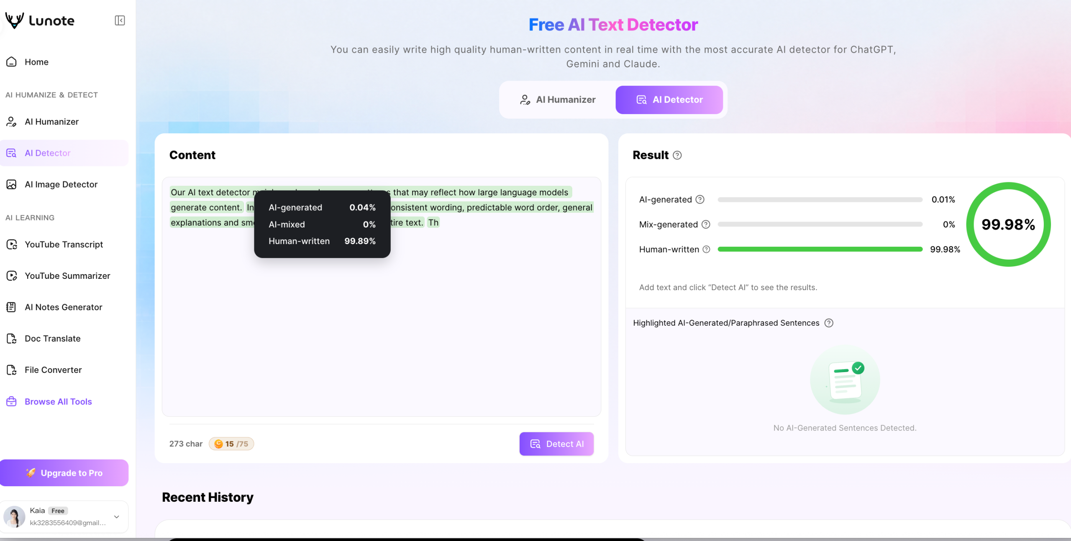Click the help icon beside AI-generated

700,199
